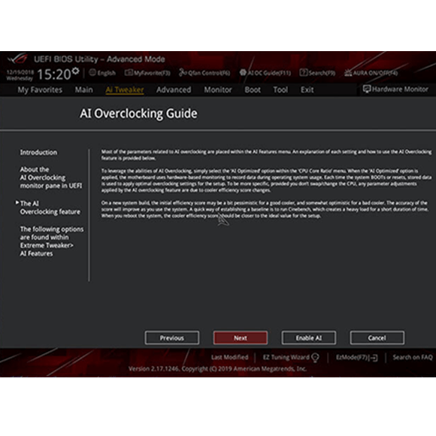Click the ROG logo icon

pyautogui.click(x=17, y=59)
